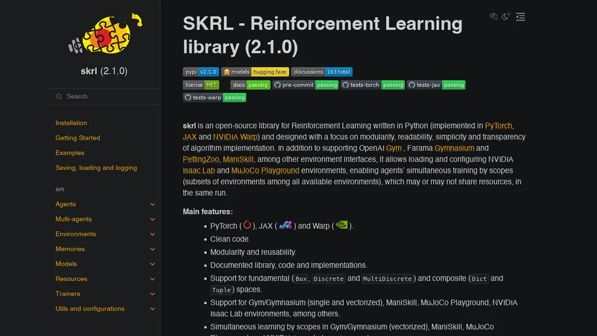Click the PyTorch logo icon in features
This screenshot has height=336, width=597.
click(x=247, y=225)
